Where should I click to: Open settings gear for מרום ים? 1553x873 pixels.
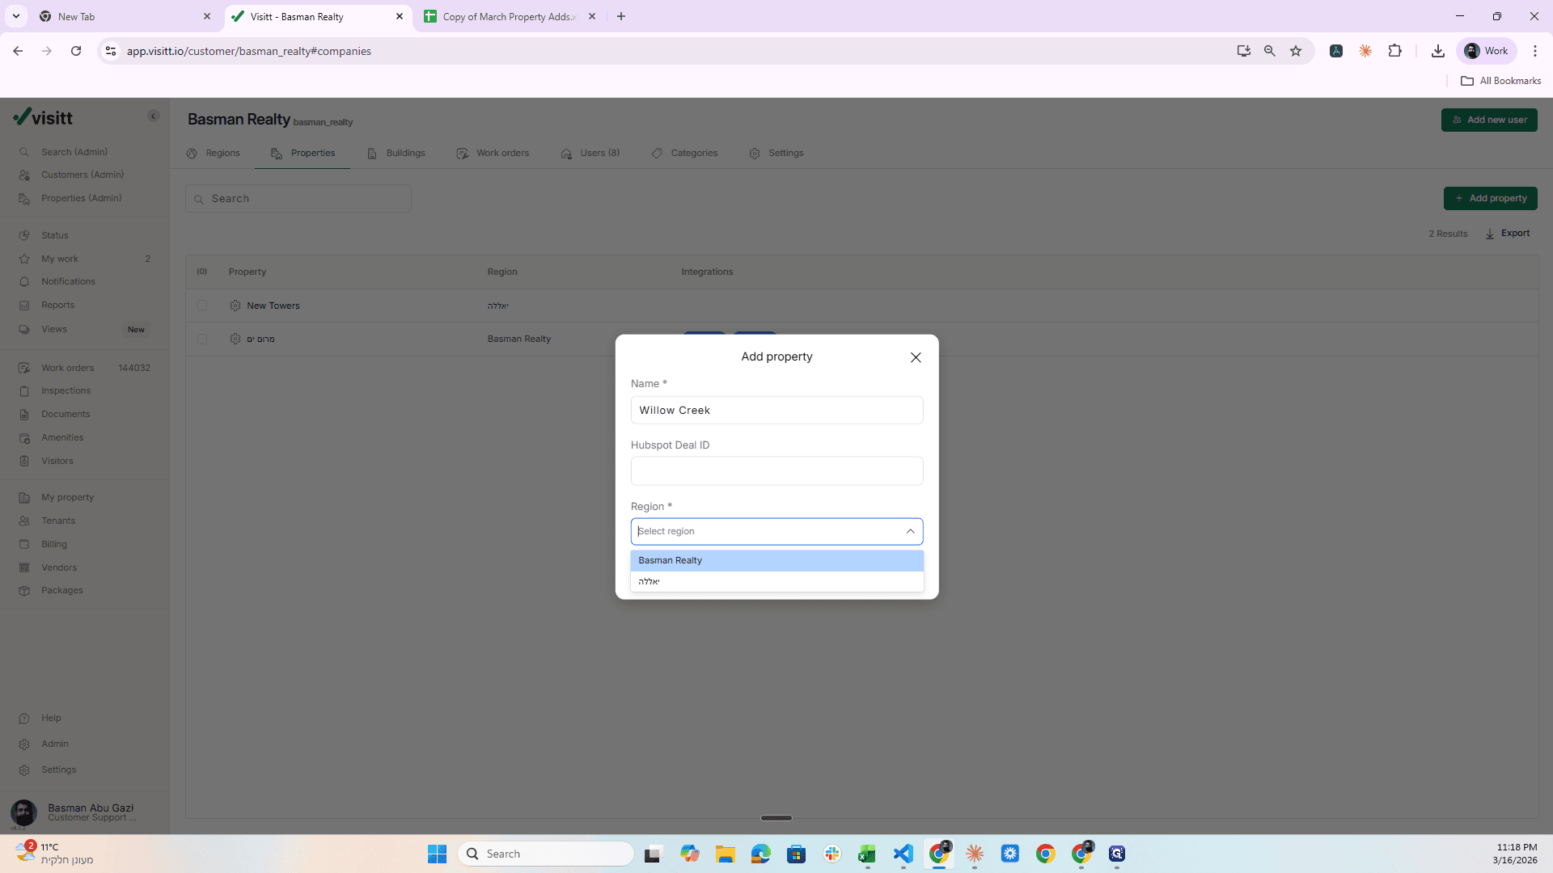pyautogui.click(x=235, y=339)
